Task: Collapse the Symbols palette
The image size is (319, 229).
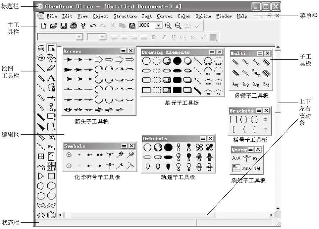Action: point(124,146)
